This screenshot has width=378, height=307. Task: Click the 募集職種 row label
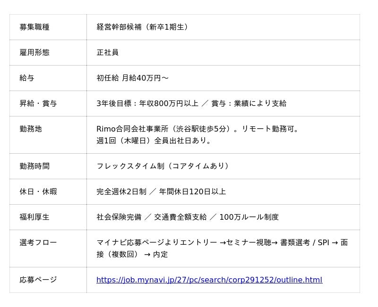pyautogui.click(x=34, y=27)
